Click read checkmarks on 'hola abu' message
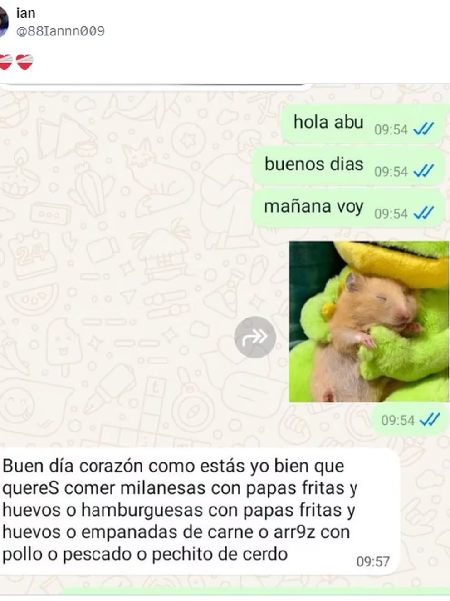The width and height of the screenshot is (450, 601). point(424,129)
